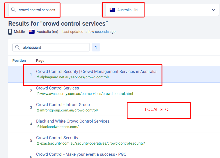Click position number 2 in the results table
This screenshot has width=220, height=158.
pyautogui.click(x=31, y=91)
